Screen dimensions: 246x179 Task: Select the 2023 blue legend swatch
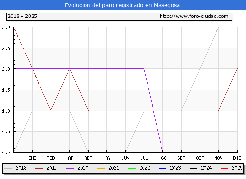click(x=162, y=168)
